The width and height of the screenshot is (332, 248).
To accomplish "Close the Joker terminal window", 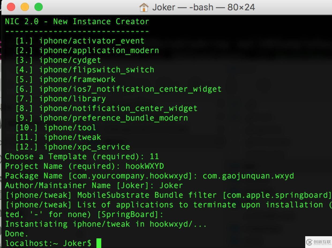I will (11, 7).
